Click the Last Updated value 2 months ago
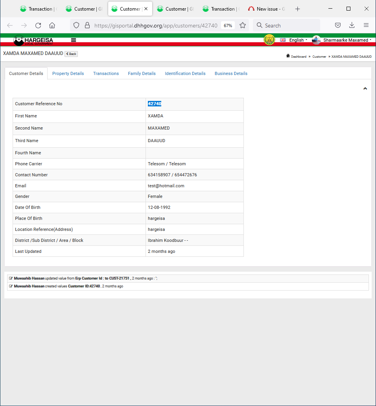Viewport: 376px width, 406px height. (x=161, y=251)
